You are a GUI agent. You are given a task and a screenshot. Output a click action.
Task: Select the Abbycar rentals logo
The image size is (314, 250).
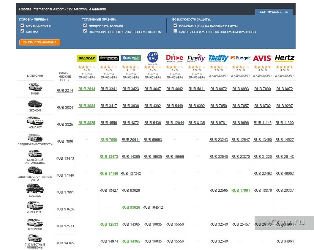pyautogui.click(x=131, y=58)
